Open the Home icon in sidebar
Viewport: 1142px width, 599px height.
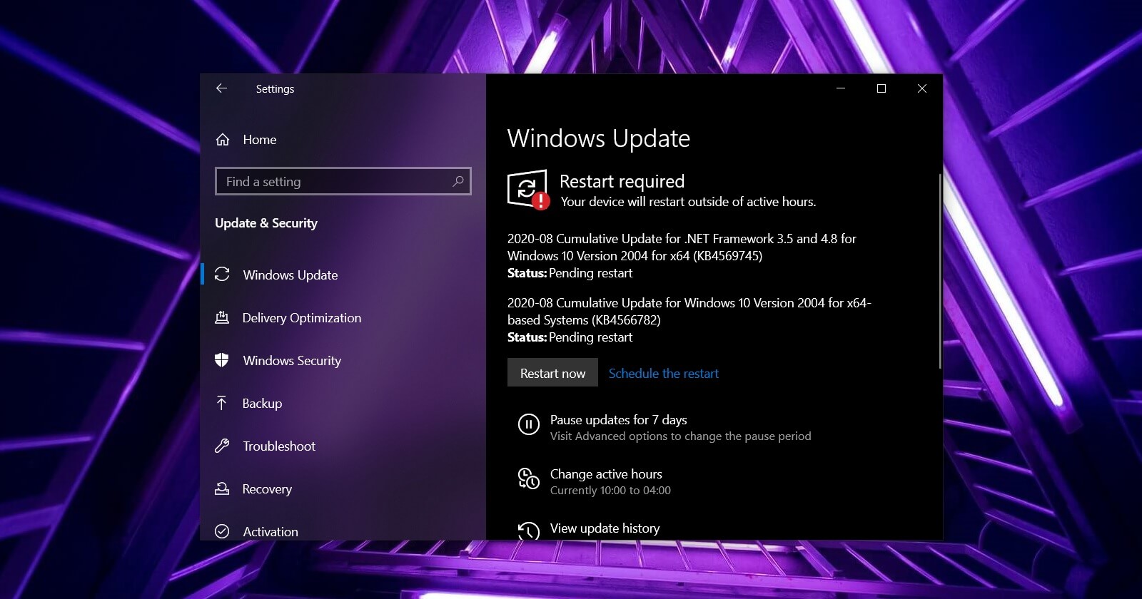pyautogui.click(x=223, y=140)
